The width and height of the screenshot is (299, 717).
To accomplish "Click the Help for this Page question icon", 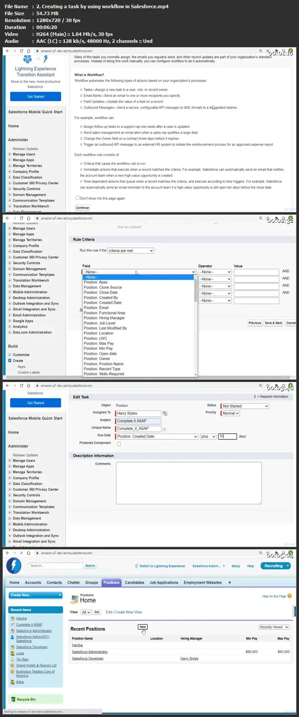I will tap(289, 596).
